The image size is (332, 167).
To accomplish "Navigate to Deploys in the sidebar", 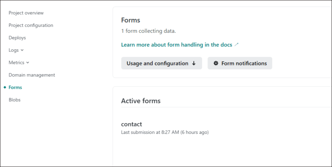I will 17,38.
